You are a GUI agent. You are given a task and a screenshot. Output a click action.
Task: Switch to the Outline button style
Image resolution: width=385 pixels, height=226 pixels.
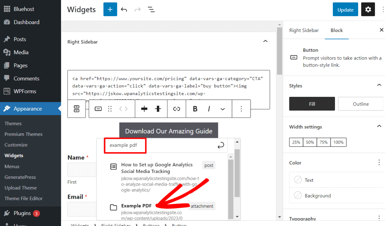click(361, 104)
